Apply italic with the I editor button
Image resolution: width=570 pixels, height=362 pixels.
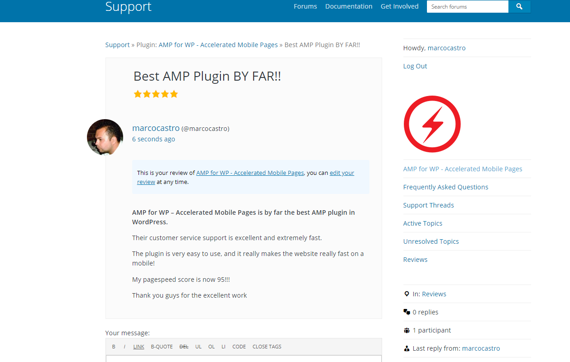pos(125,347)
